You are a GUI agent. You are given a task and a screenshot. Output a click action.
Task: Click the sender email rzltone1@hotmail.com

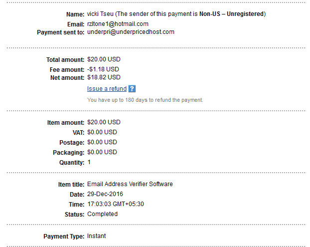click(x=118, y=24)
